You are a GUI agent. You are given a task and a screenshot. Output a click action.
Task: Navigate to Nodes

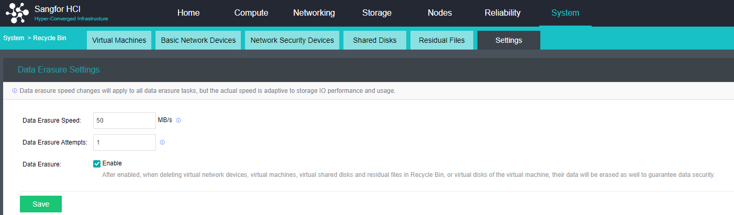click(x=439, y=13)
